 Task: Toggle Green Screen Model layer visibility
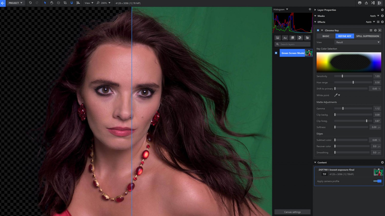[276, 53]
